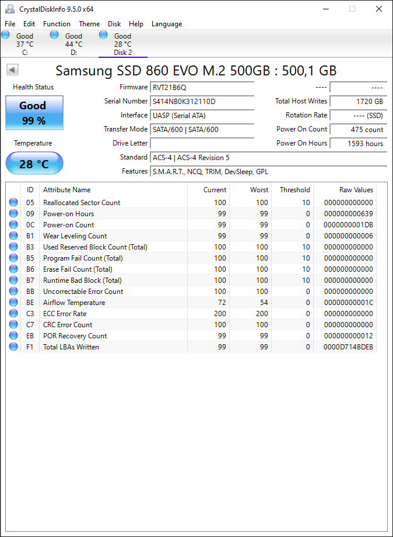Click status orb for Wear Leveling Count
The height and width of the screenshot is (537, 393).
(x=13, y=235)
